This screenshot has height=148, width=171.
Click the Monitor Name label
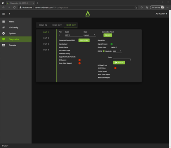coord(63,47)
